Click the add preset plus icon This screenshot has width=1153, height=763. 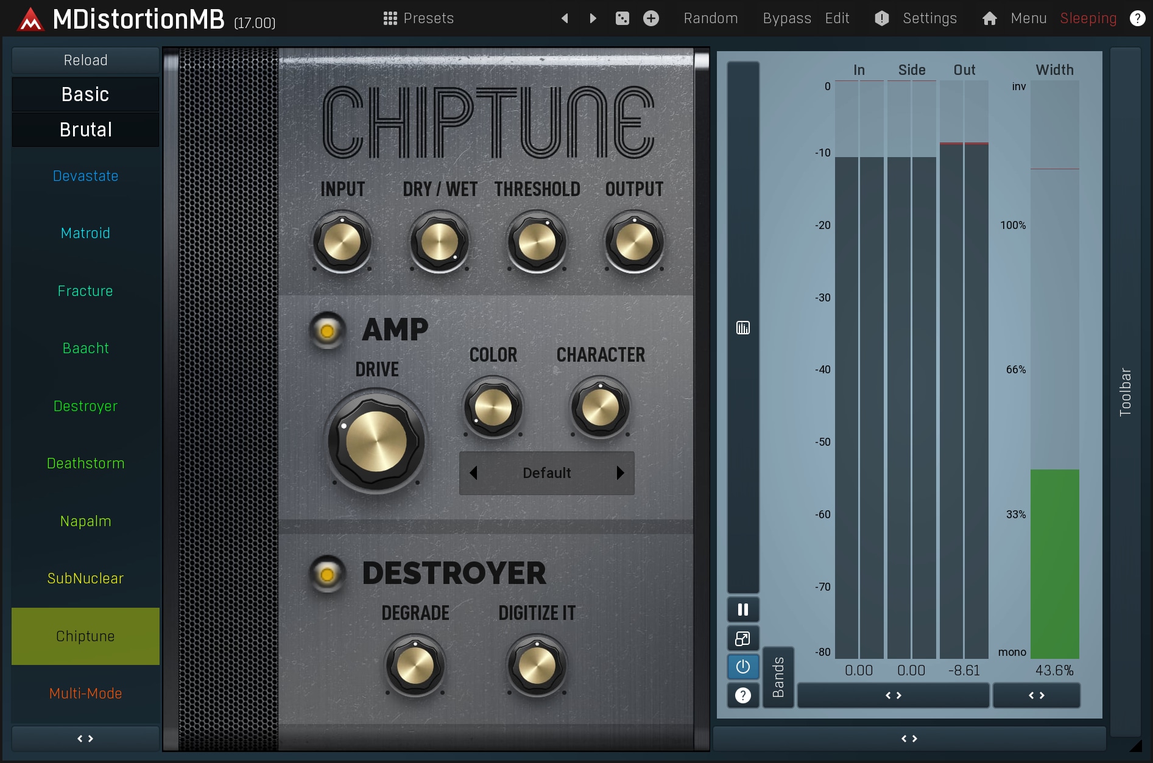(x=651, y=18)
